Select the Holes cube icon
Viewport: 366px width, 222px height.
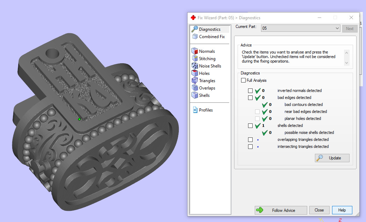pos(195,73)
